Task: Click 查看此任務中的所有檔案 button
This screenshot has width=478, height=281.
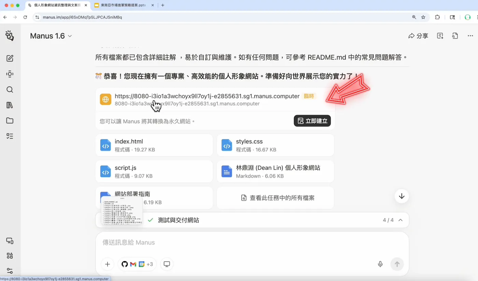Action: pyautogui.click(x=276, y=198)
